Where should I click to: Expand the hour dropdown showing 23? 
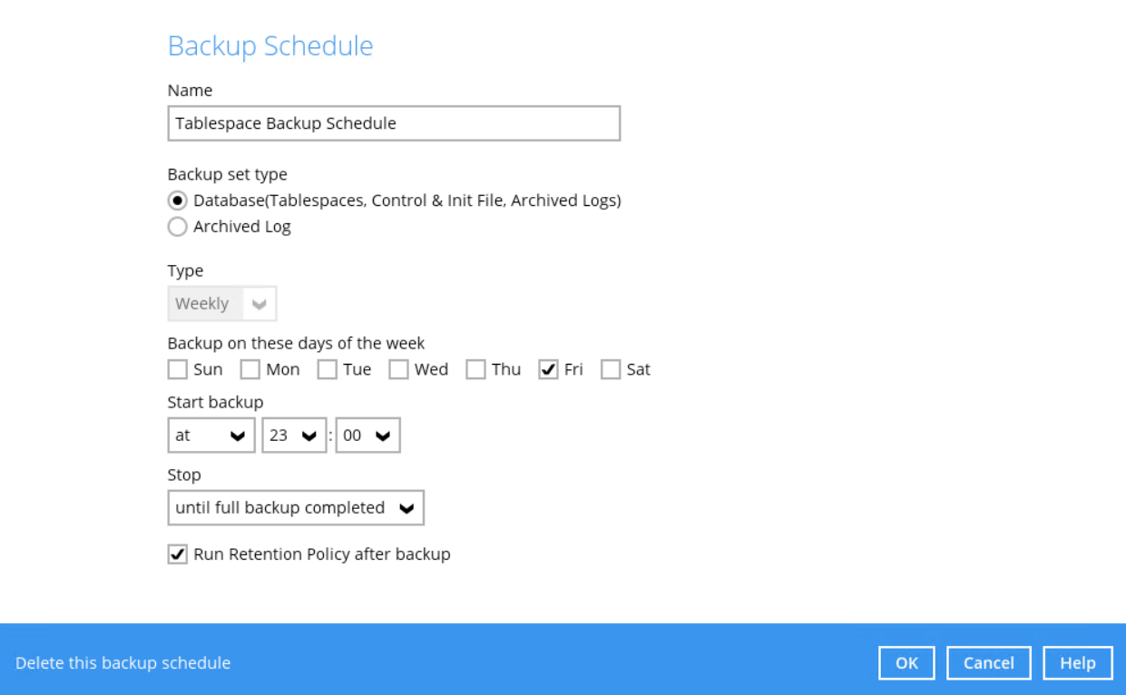coord(294,436)
